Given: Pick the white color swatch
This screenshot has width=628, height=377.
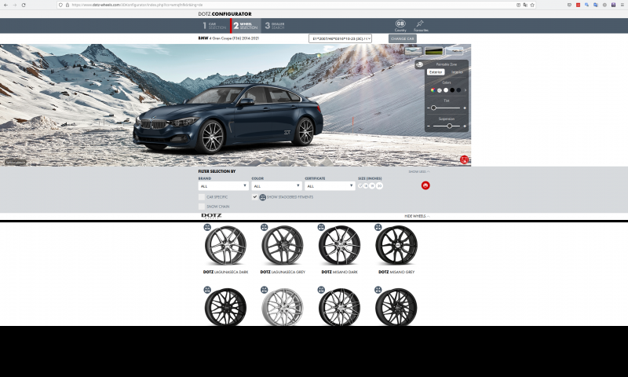Looking at the screenshot, I should (x=446, y=90).
